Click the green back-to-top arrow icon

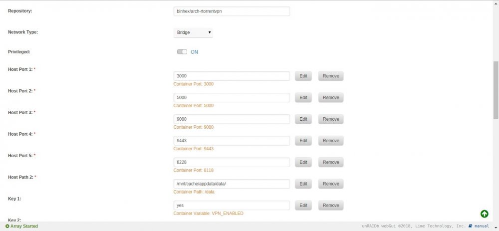pos(485,214)
